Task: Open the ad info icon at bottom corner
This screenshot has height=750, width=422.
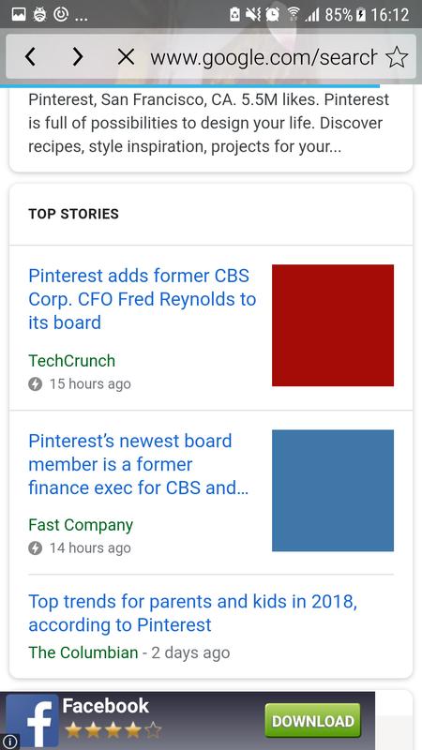Action: click(8, 742)
